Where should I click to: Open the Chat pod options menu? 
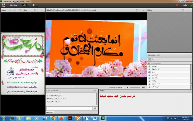[95, 91]
